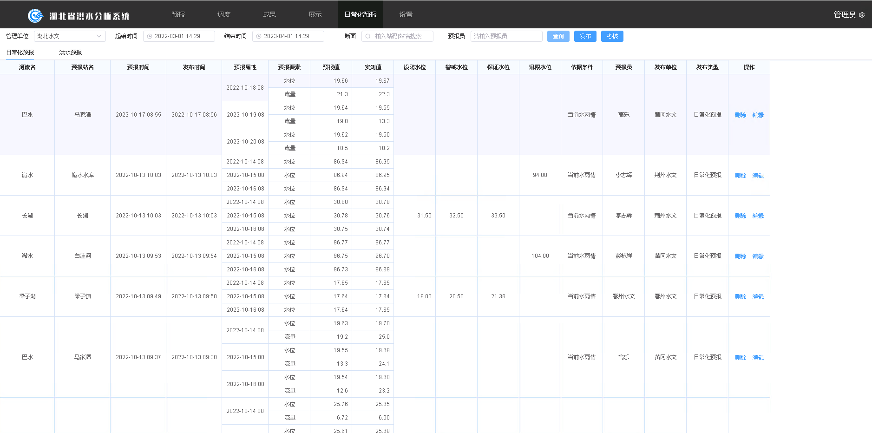
Task: Click 编辑 for 马家潭 2022-10-13 row
Action: pos(758,358)
